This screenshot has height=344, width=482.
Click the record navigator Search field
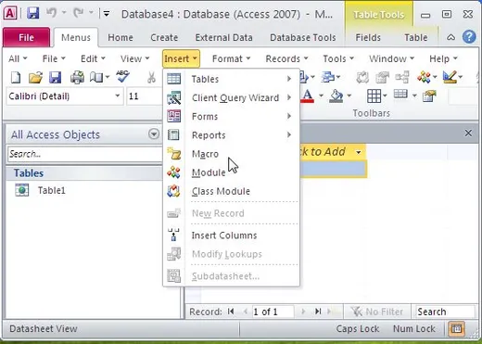click(x=445, y=312)
